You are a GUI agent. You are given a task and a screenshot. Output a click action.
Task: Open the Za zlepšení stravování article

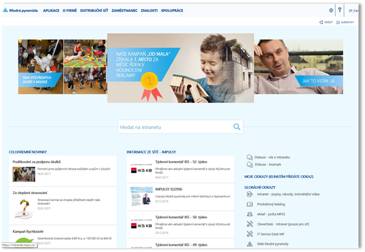point(30,193)
